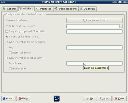Click the About question mark icon
The image size is (128, 103).
point(4,98)
